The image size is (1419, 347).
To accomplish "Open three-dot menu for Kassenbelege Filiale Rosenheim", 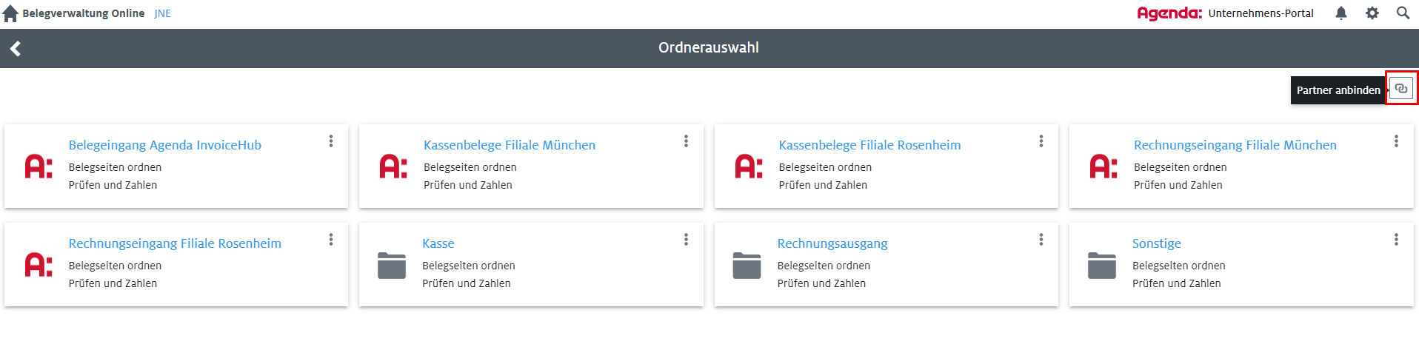I will 1041,141.
